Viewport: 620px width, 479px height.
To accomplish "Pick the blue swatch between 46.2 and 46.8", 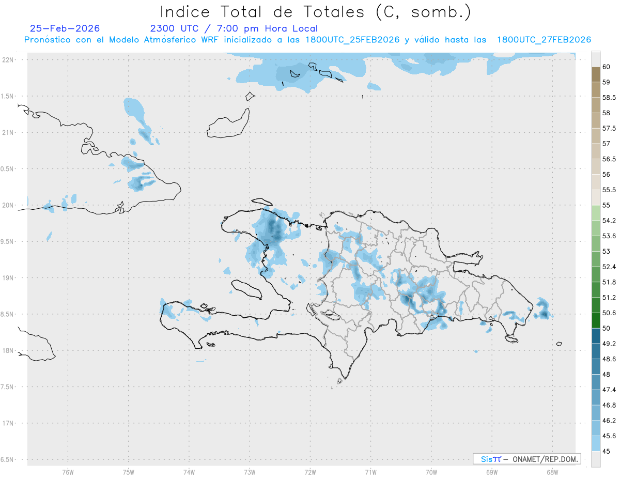I will point(596,413).
